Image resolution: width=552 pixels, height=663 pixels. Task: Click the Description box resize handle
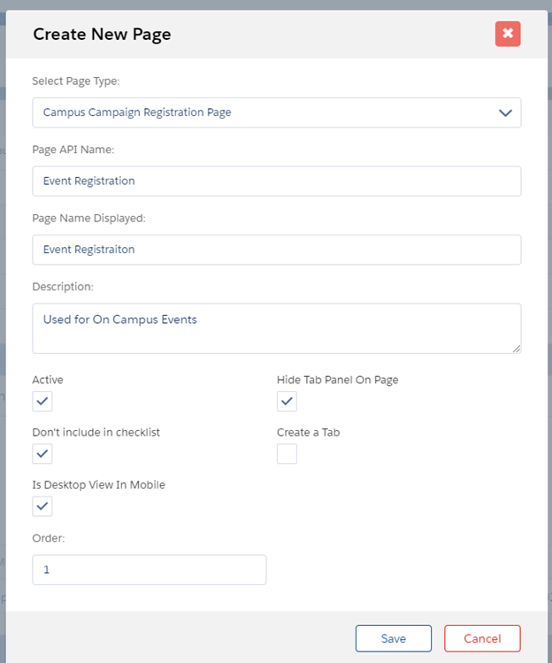516,348
